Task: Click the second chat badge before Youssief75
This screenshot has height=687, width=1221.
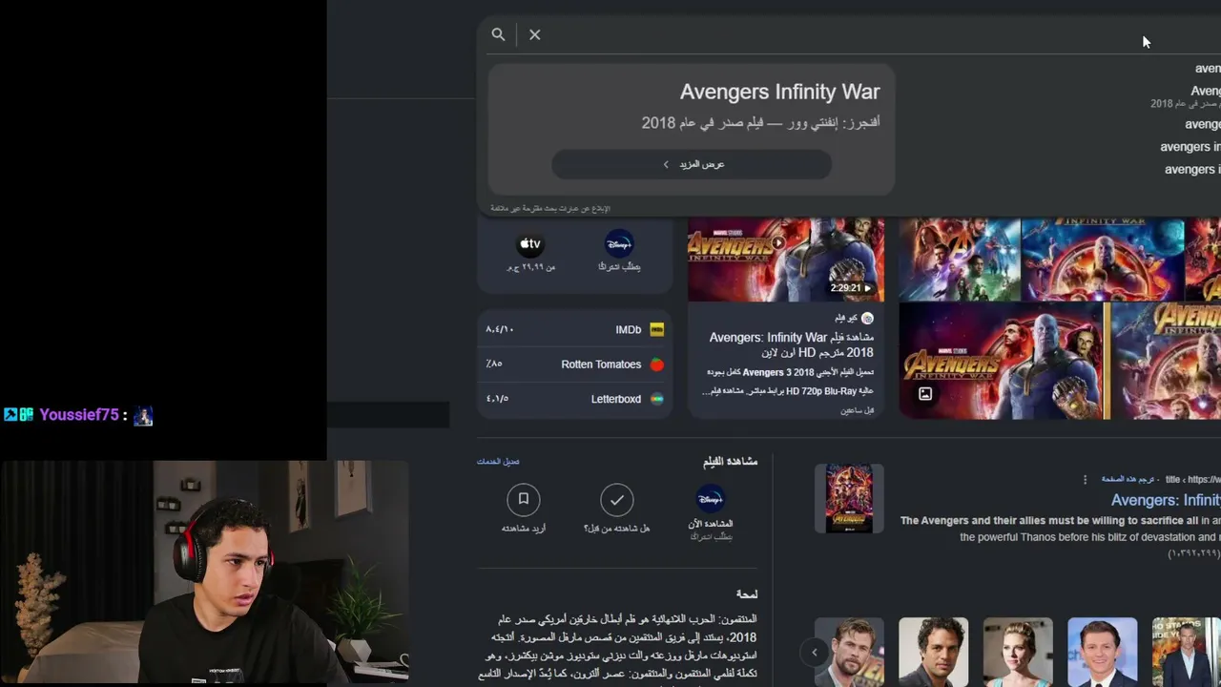Action: point(27,415)
